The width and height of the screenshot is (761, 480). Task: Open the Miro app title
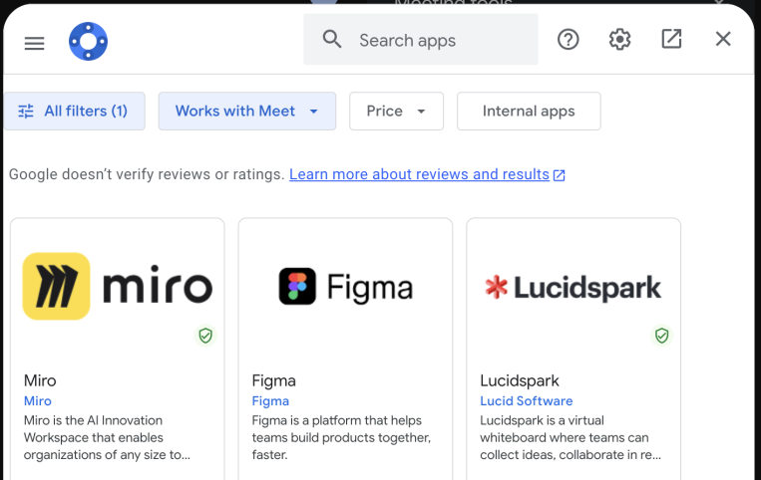[x=40, y=380]
